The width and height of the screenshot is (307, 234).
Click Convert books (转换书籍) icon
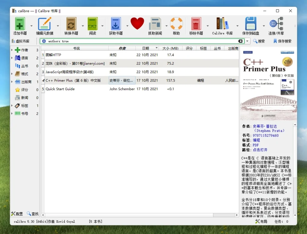[71, 24]
